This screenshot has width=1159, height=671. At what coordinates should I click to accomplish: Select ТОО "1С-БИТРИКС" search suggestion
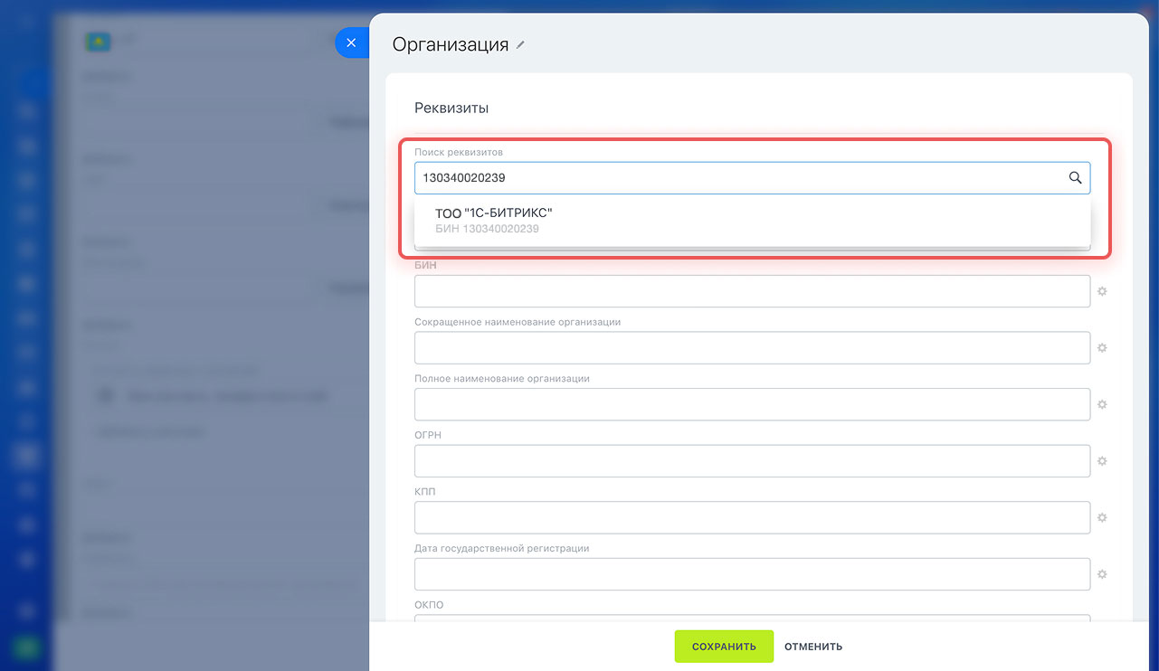click(493, 220)
